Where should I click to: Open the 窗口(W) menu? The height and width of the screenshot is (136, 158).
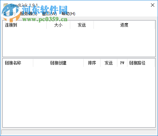pos(49,14)
